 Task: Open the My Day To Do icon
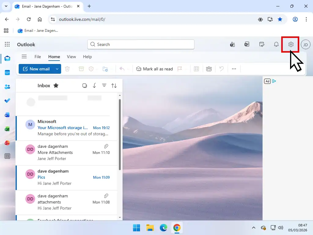tap(262, 44)
